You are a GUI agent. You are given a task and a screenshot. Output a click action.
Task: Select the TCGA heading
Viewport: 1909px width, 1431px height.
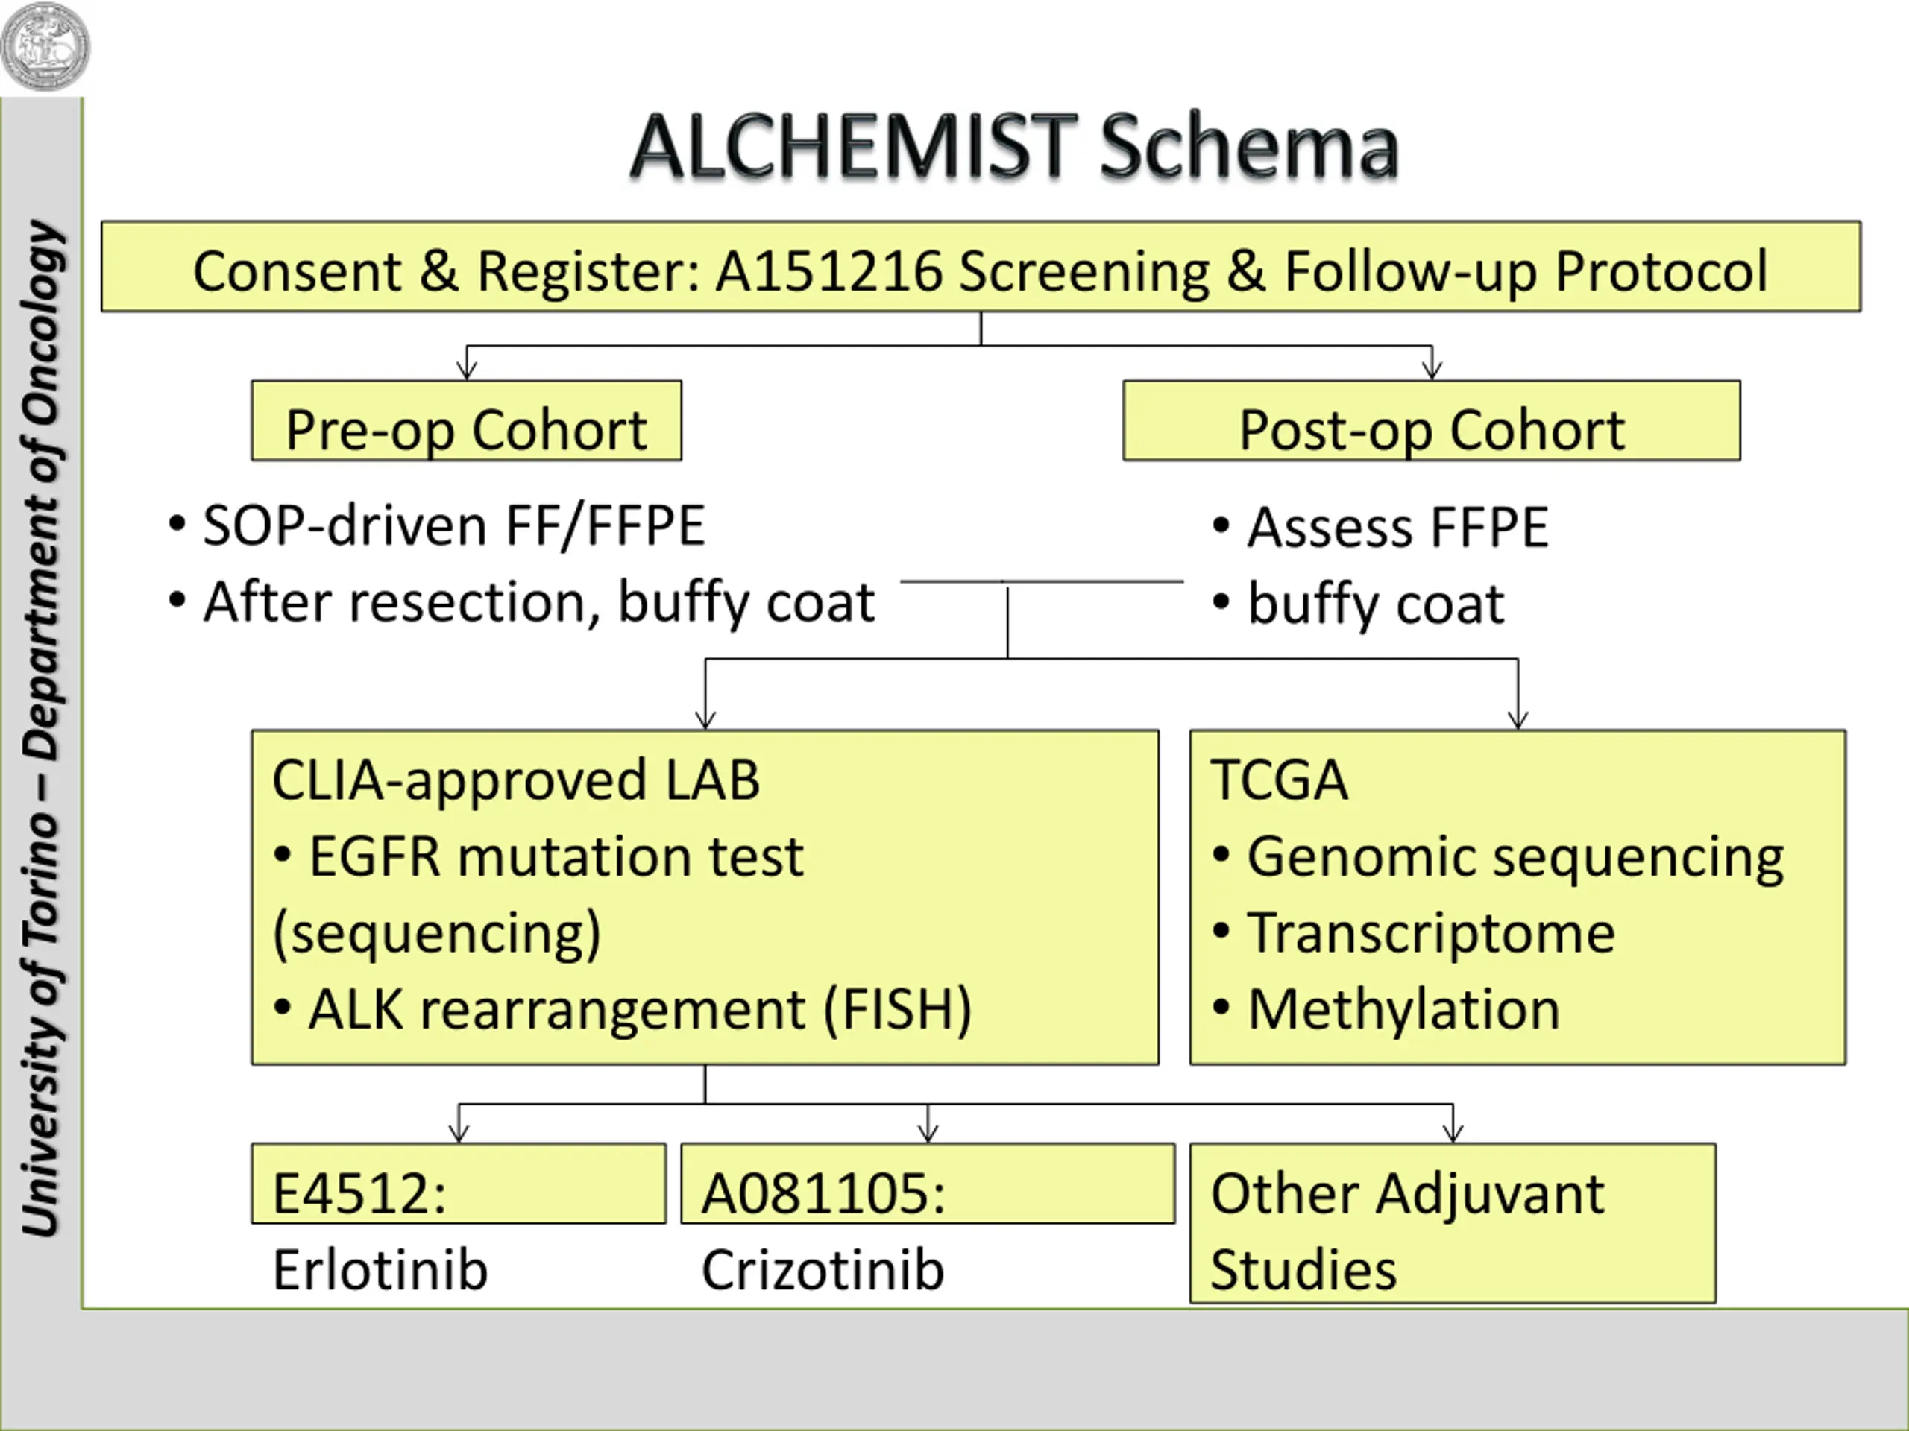1278,780
